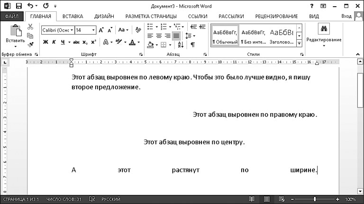Open proofing check icon in status bar
Screen dimensions: 364x204
click(92, 199)
